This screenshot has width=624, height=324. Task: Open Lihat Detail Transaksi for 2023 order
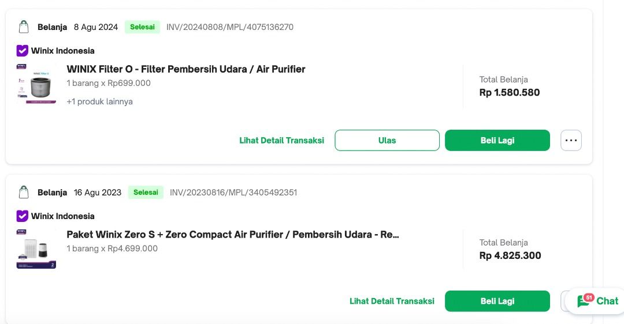(x=392, y=301)
